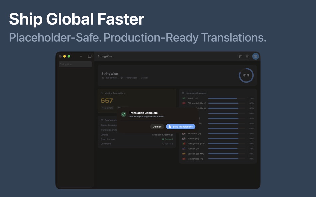Click the globe icon beside Language Coverage
Screen dimensions: 316x197
(183, 93)
